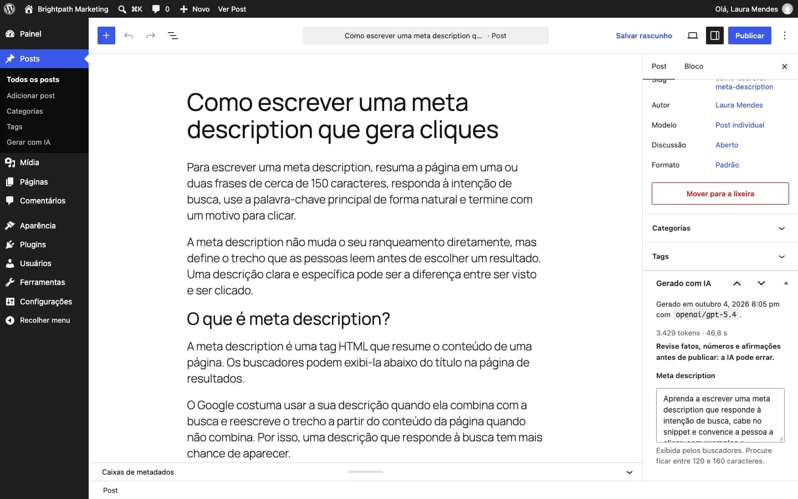The height and width of the screenshot is (499, 798).
Task: Click the Publicar button
Action: click(x=750, y=35)
